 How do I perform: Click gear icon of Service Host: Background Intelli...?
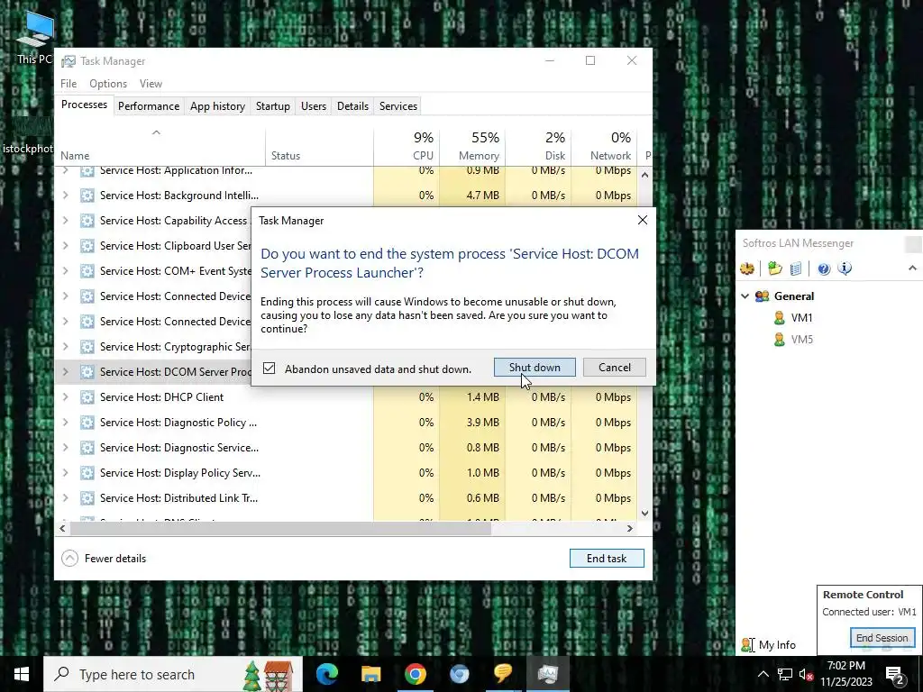point(87,196)
